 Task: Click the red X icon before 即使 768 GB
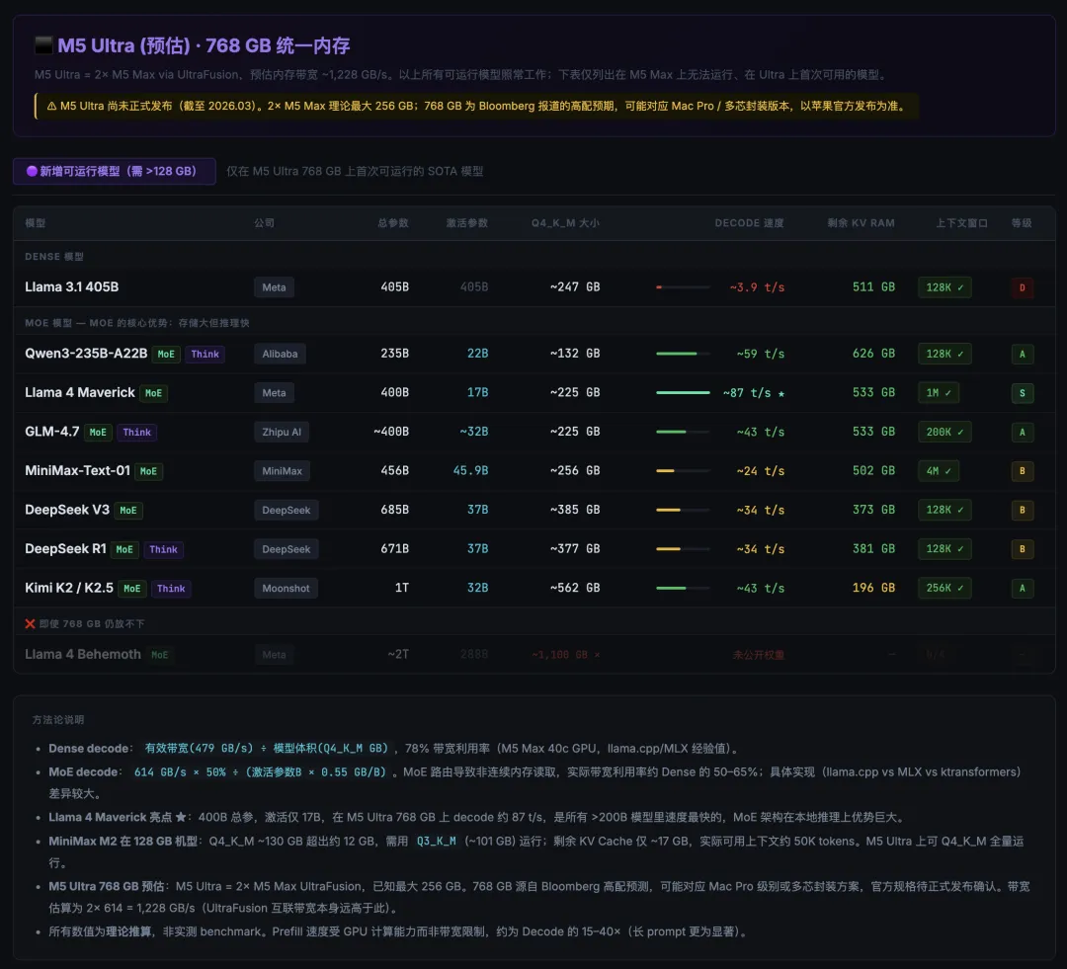click(x=30, y=624)
